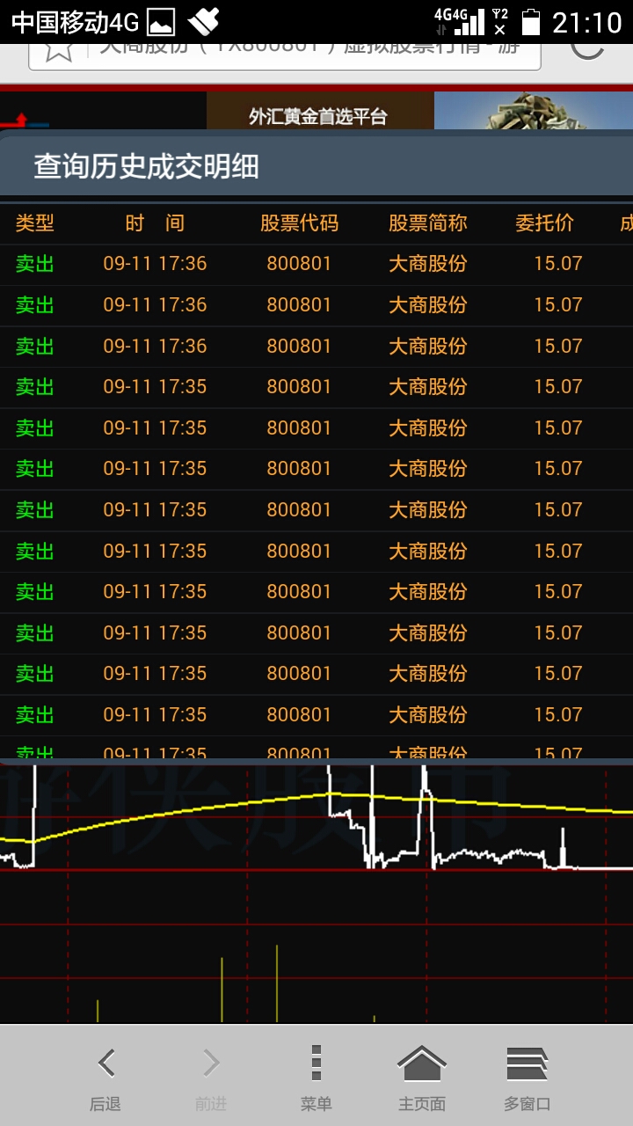Select the 时间 column header
Image resolution: width=633 pixels, height=1126 pixels.
pos(155,223)
